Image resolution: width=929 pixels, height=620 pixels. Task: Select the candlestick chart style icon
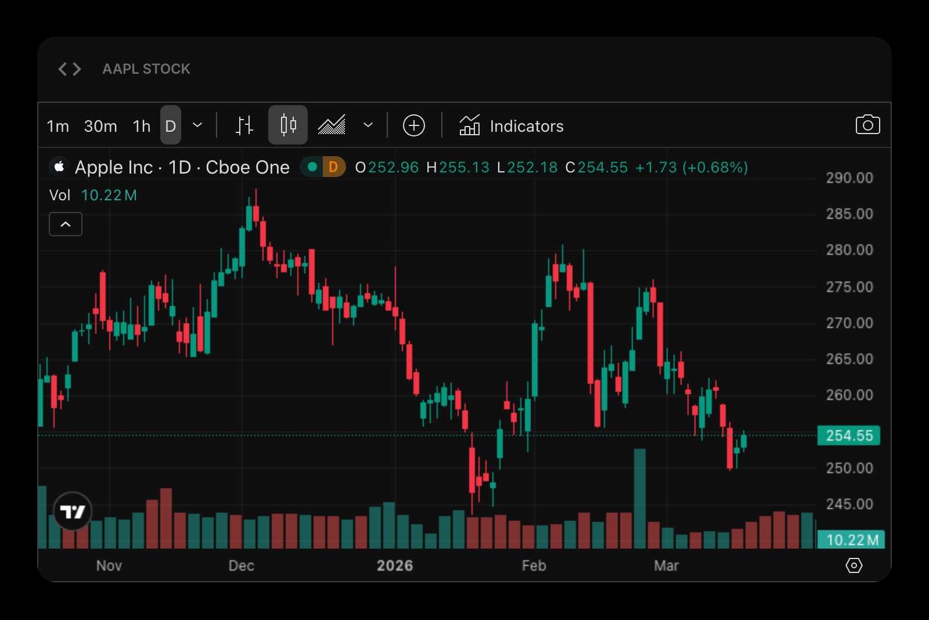(288, 125)
